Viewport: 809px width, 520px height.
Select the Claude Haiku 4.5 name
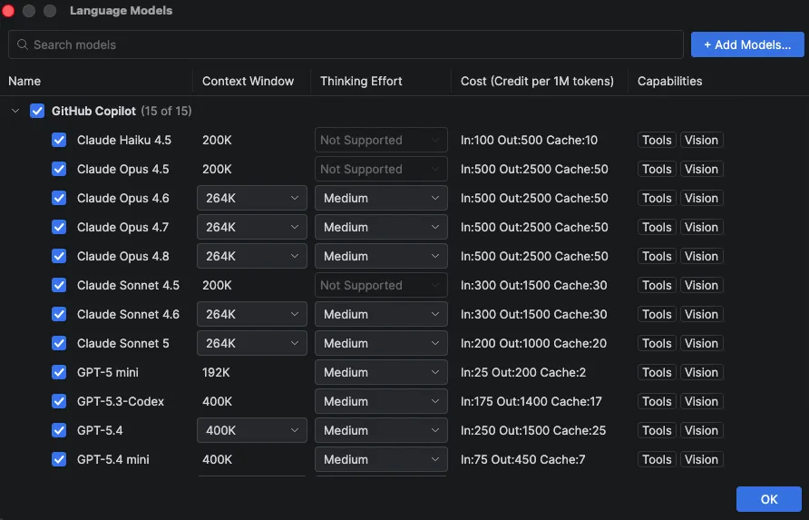point(124,140)
